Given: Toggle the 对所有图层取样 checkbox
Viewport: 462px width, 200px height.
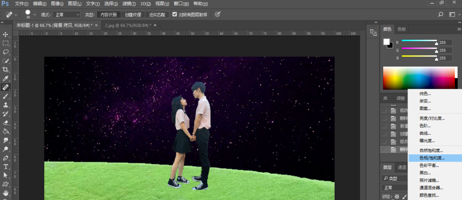Looking at the screenshot, I should (x=175, y=14).
